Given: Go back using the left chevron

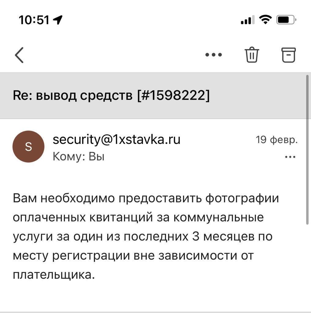Looking at the screenshot, I should [x=19, y=55].
